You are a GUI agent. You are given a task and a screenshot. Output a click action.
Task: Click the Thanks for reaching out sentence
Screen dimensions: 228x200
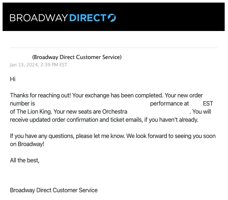40,95
